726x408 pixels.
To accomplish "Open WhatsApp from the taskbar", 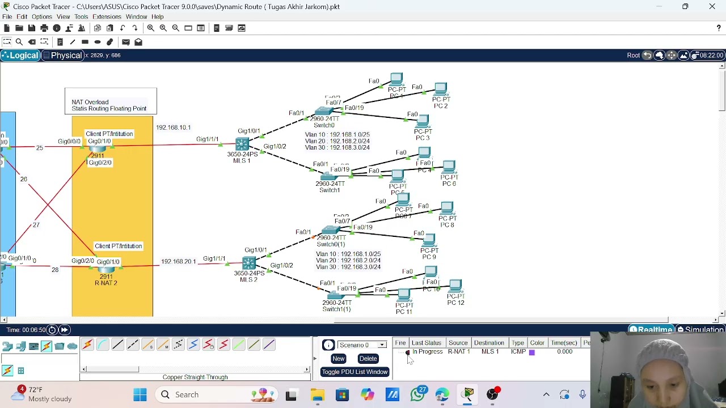I will tap(417, 394).
